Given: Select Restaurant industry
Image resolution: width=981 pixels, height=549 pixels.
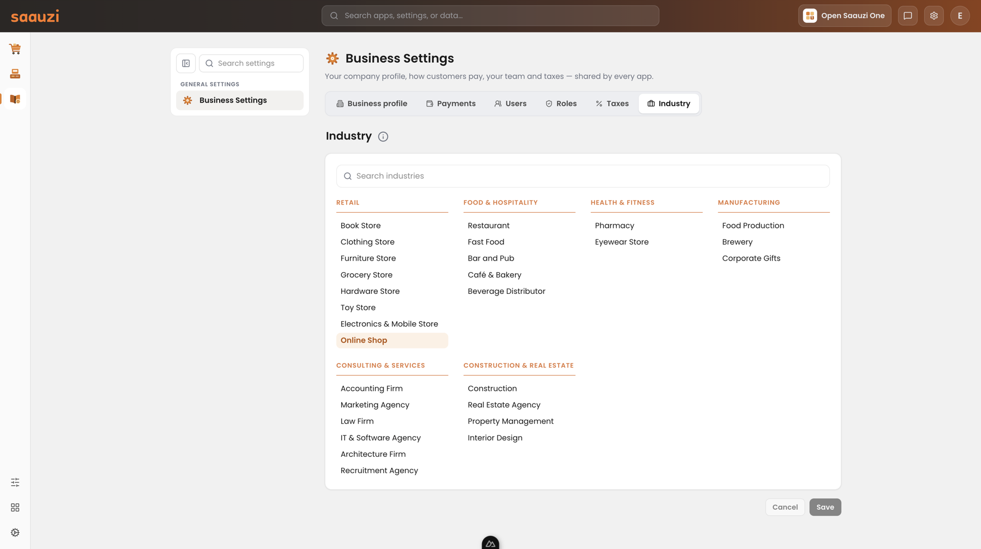Looking at the screenshot, I should click(519, 226).
